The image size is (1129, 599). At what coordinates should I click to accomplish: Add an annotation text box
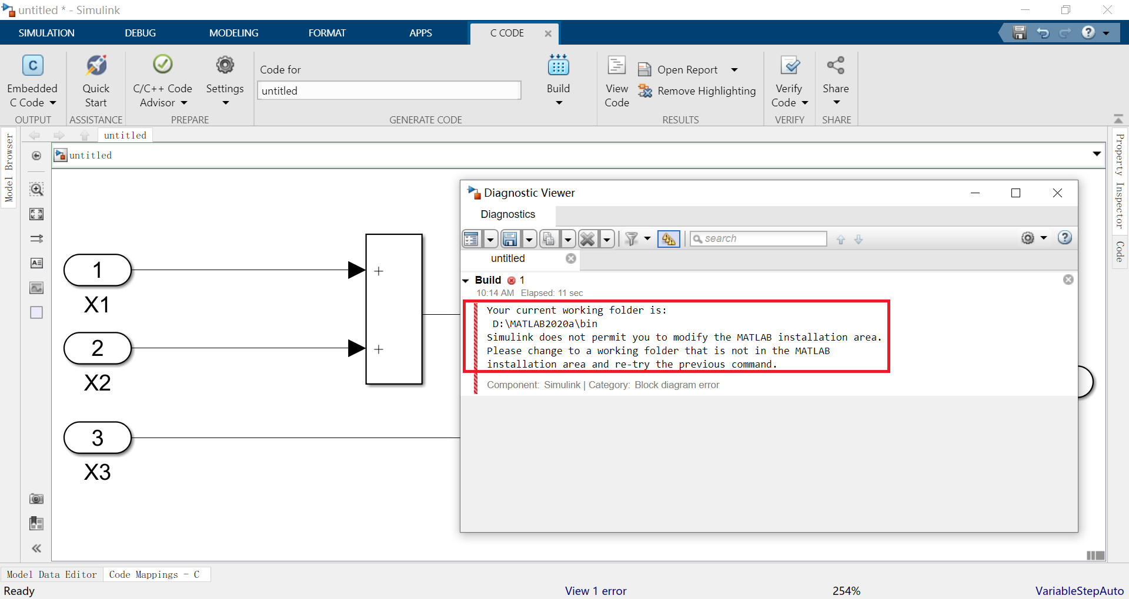point(36,263)
